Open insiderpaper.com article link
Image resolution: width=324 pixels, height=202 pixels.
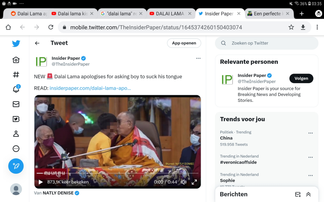click(90, 88)
